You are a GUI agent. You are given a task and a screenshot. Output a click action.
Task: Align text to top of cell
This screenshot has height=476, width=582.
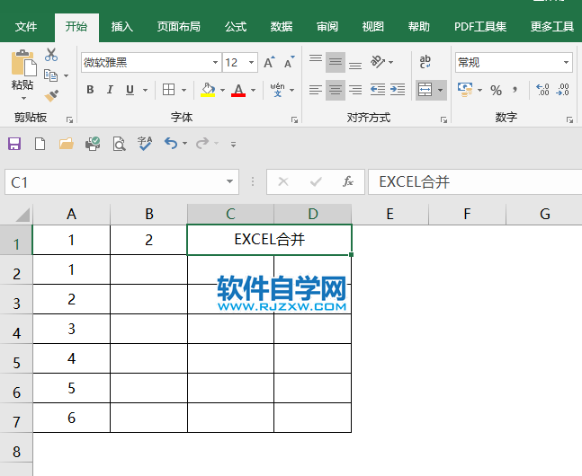tap(316, 58)
